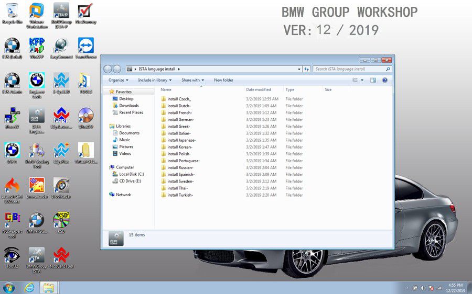Select Recent Places in navigation pane

(131, 112)
